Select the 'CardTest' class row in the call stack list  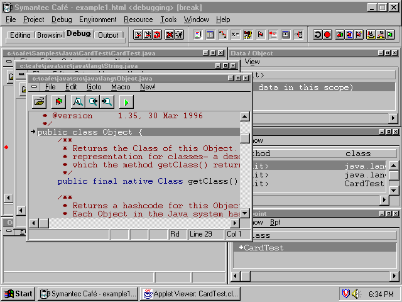[x=318, y=184]
